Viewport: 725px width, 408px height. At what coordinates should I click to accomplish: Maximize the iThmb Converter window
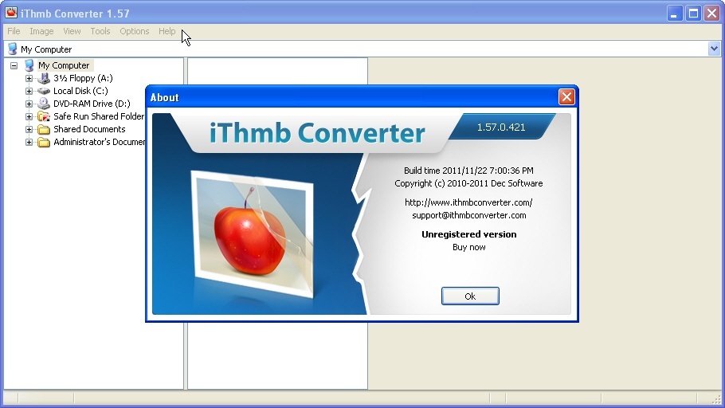[693, 14]
